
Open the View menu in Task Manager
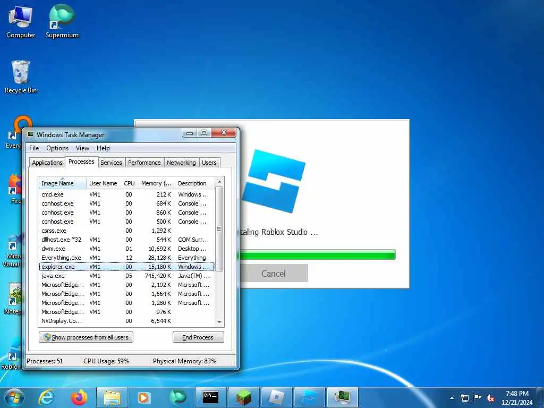(82, 148)
